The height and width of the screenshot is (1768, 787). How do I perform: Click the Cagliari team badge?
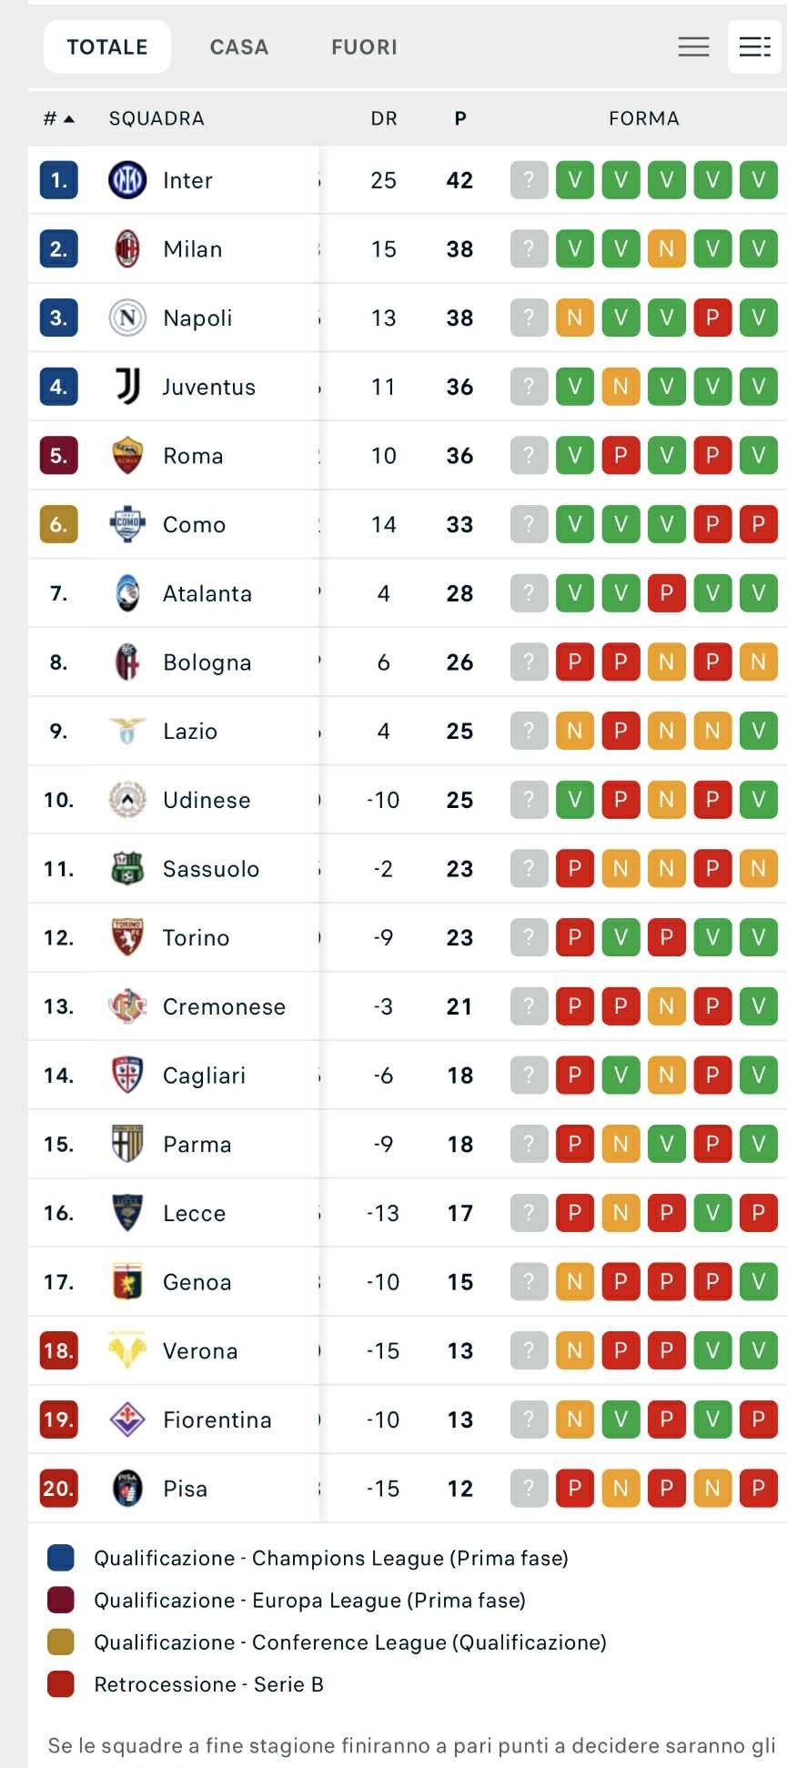tap(127, 1076)
